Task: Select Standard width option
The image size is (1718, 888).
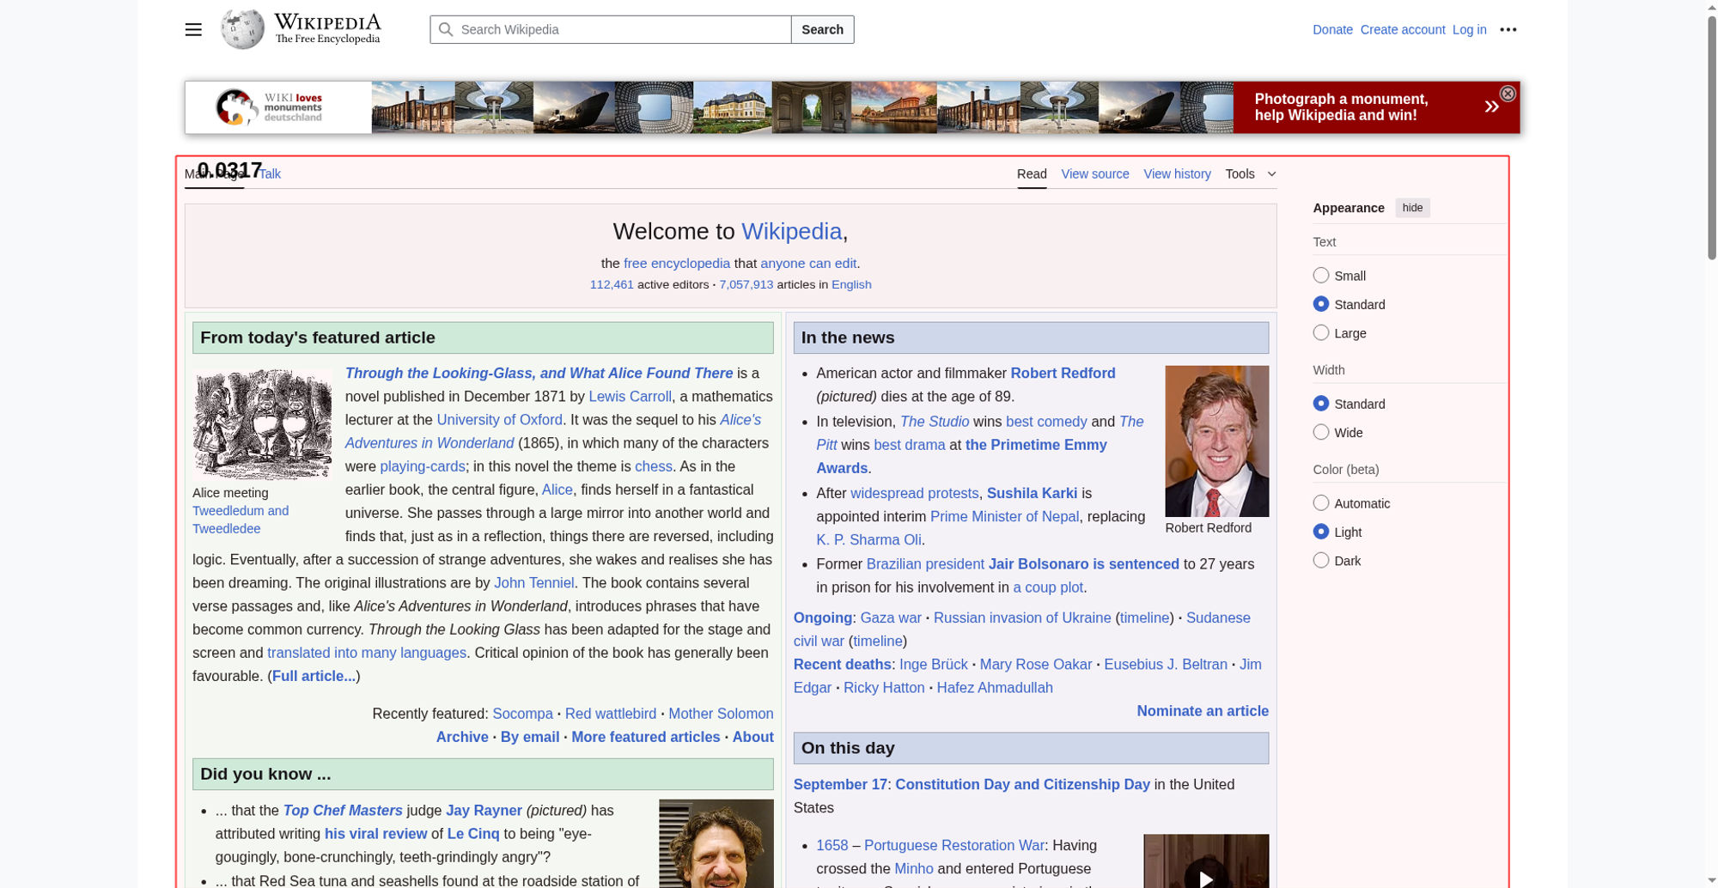Action: (1321, 404)
